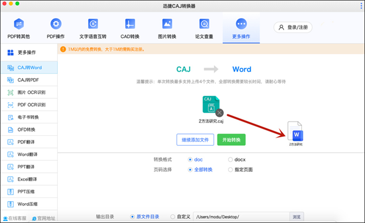Click the 输出目录 label
The image size is (365, 223).
pos(105,217)
